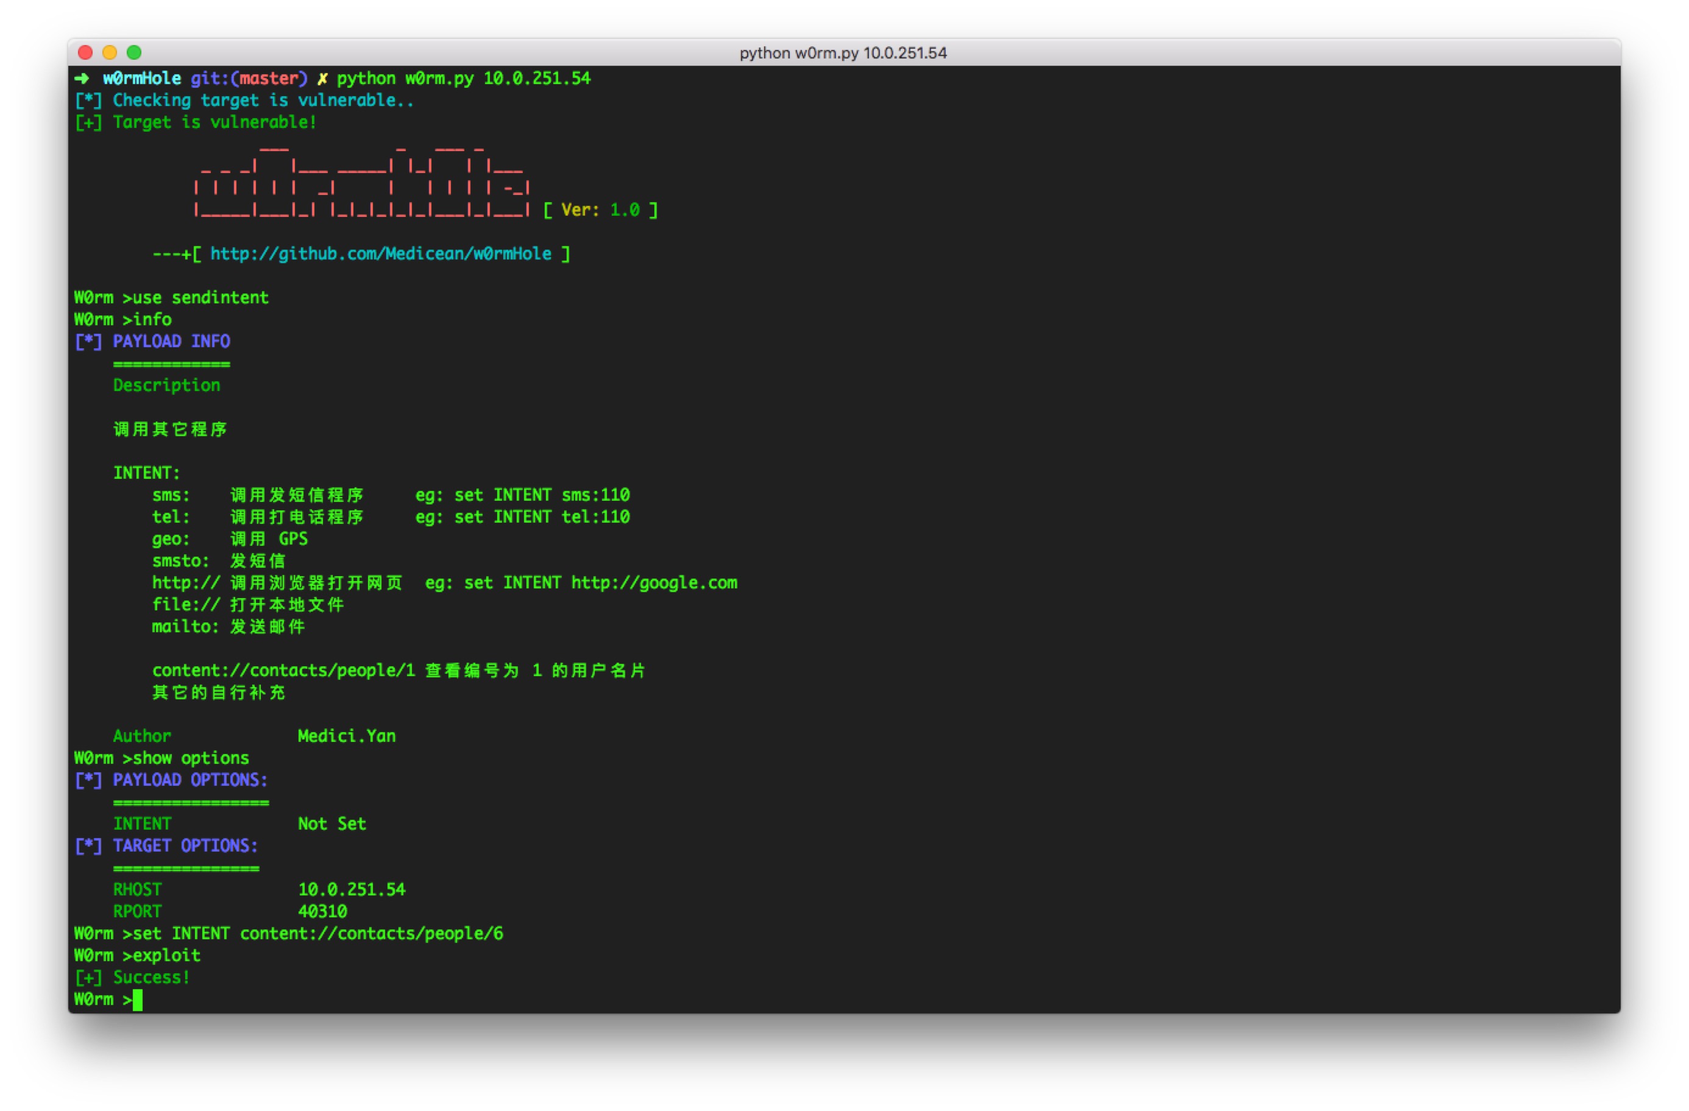Viewport: 1689px width, 1111px height.
Task: Click the RHOST value 10.0.251.54
Action: [352, 890]
